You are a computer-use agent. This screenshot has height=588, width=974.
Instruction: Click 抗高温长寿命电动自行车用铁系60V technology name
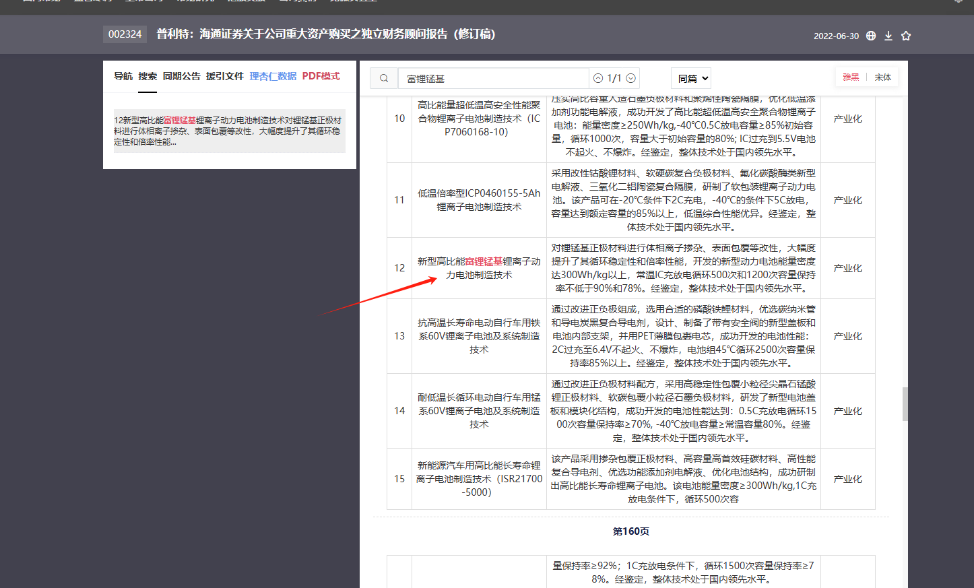tap(479, 336)
